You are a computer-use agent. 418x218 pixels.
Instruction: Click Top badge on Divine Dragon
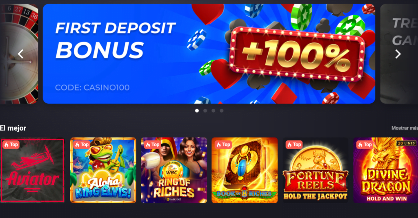point(365,145)
